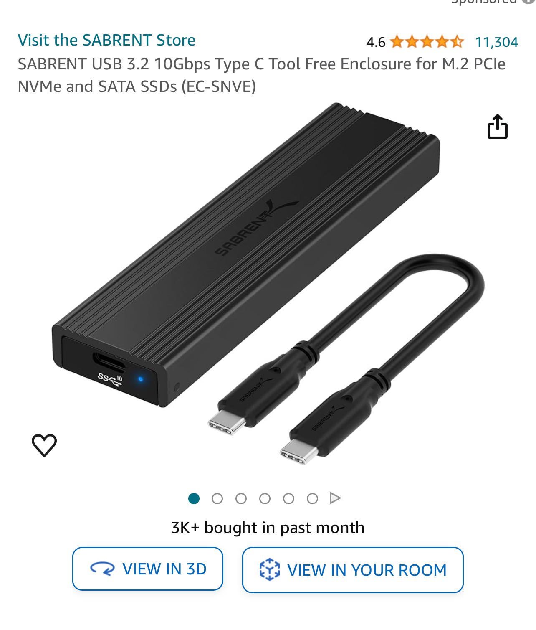Screen dimensions: 536x630
Task: Jump to the fifth carousel image dot
Action: pos(288,498)
